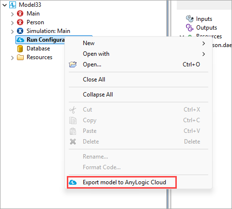
Task: Click the Run Configuration cloud icon
Action: pos(20,40)
